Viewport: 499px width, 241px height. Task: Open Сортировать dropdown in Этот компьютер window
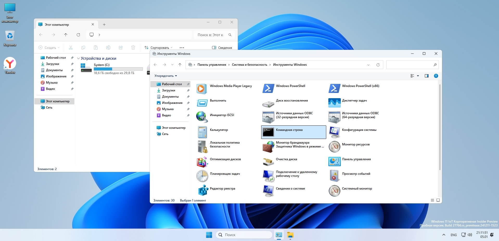(158, 48)
